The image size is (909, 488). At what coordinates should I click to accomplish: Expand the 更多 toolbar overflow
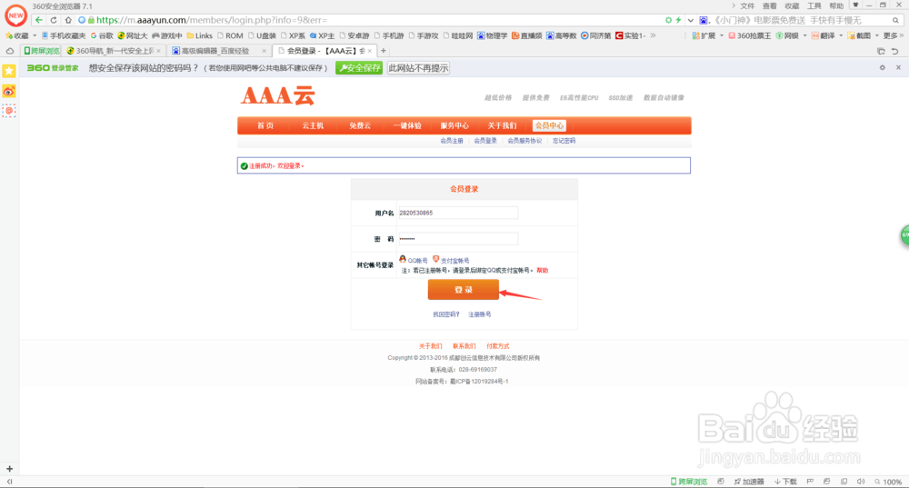pos(894,36)
